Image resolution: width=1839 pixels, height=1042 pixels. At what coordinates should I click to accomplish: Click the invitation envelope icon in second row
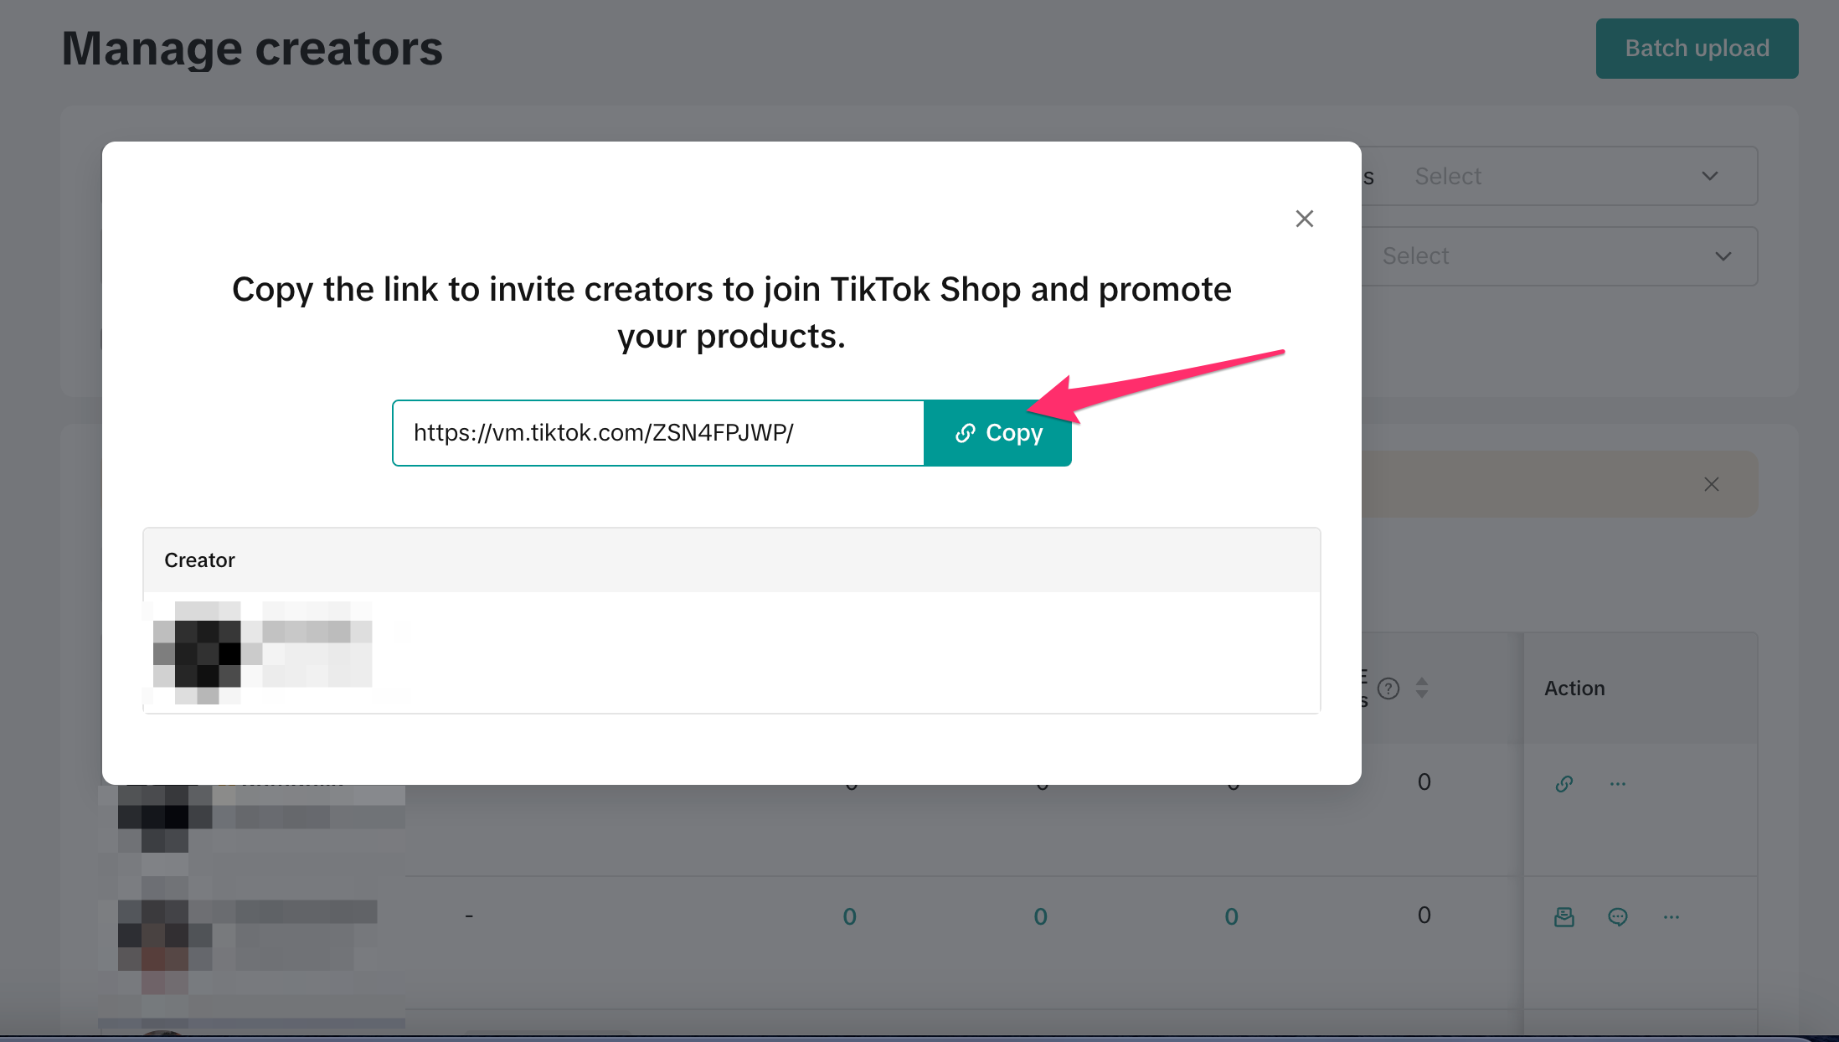pos(1563,917)
